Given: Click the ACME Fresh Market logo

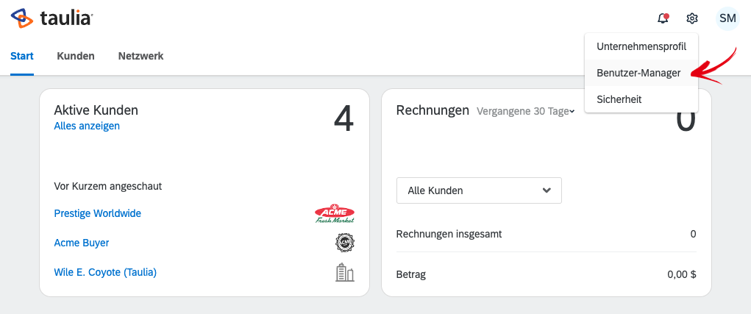Looking at the screenshot, I should coord(335,215).
